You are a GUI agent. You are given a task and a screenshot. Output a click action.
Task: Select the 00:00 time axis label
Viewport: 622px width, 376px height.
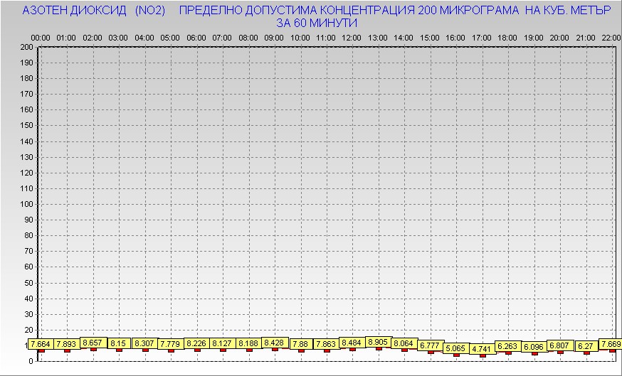41,37
